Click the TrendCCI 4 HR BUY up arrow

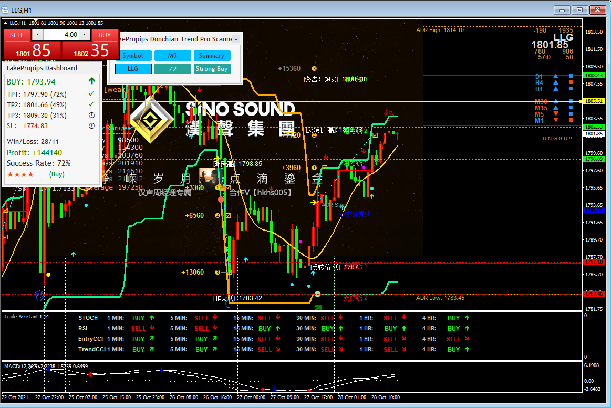pyautogui.click(x=467, y=349)
